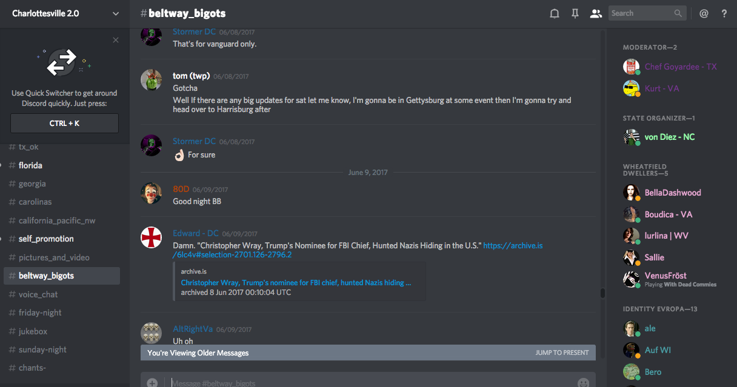737x387 pixels.
Task: Show pinned messages with pin icon
Action: point(575,13)
